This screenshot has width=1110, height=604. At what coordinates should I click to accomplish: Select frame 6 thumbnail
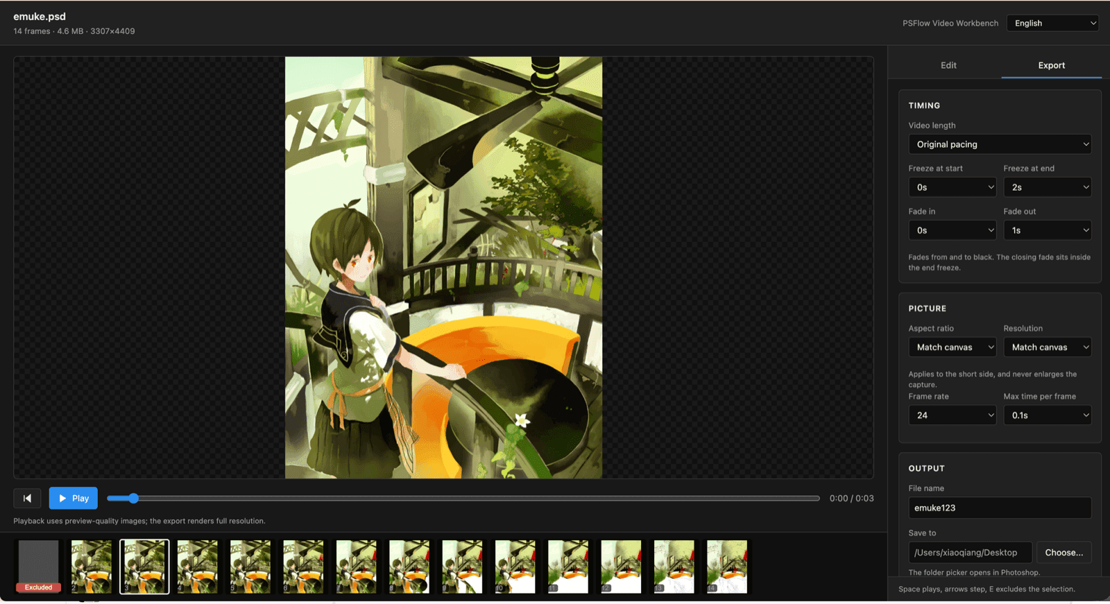(303, 567)
